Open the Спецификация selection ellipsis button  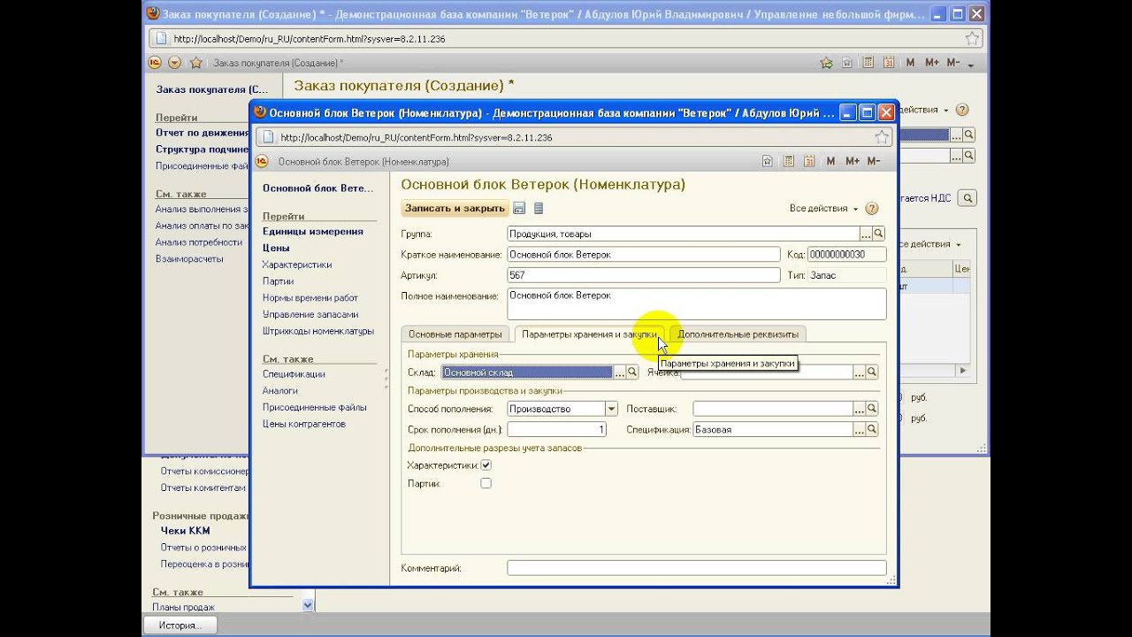(859, 429)
